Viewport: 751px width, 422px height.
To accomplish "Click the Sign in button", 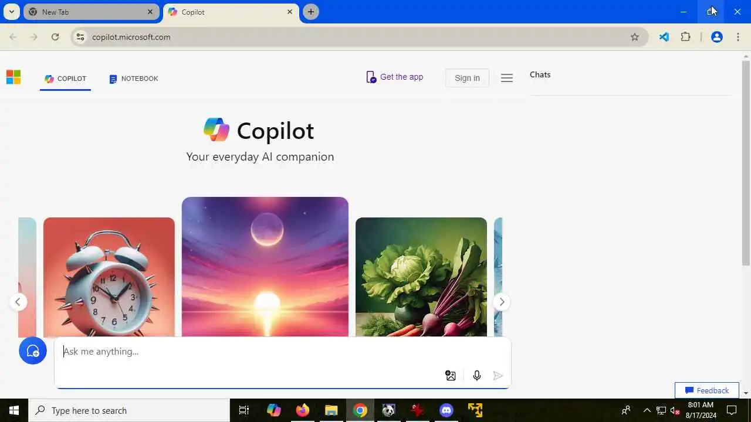I will pos(467,78).
